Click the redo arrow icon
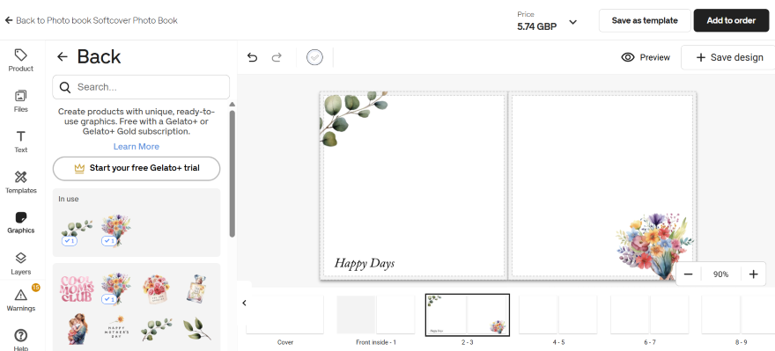 pyautogui.click(x=277, y=57)
